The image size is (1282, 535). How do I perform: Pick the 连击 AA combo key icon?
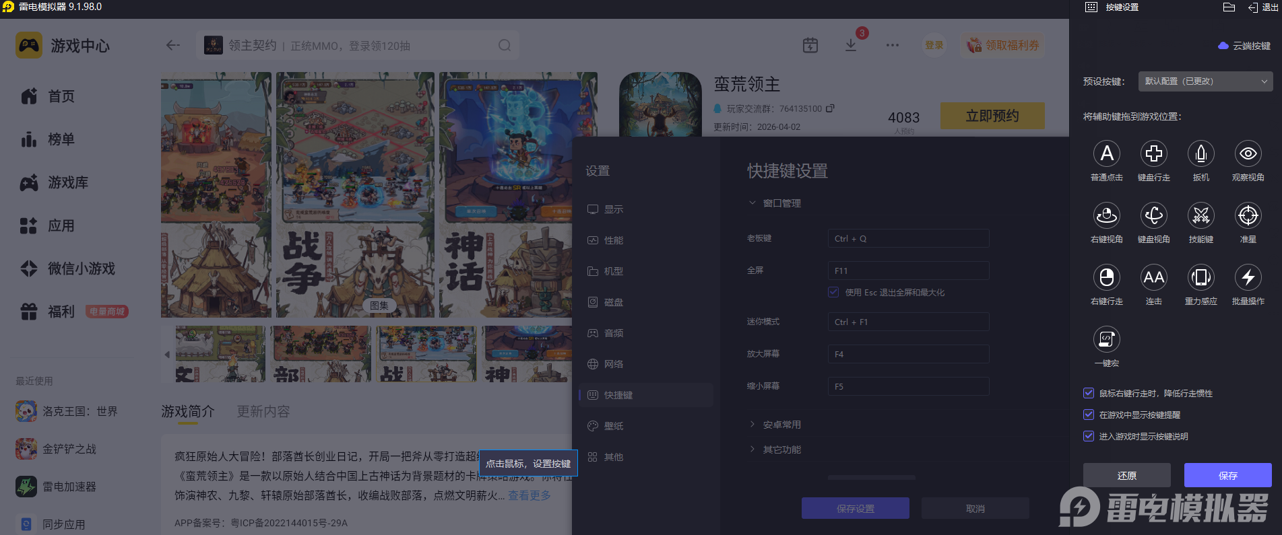click(1153, 277)
